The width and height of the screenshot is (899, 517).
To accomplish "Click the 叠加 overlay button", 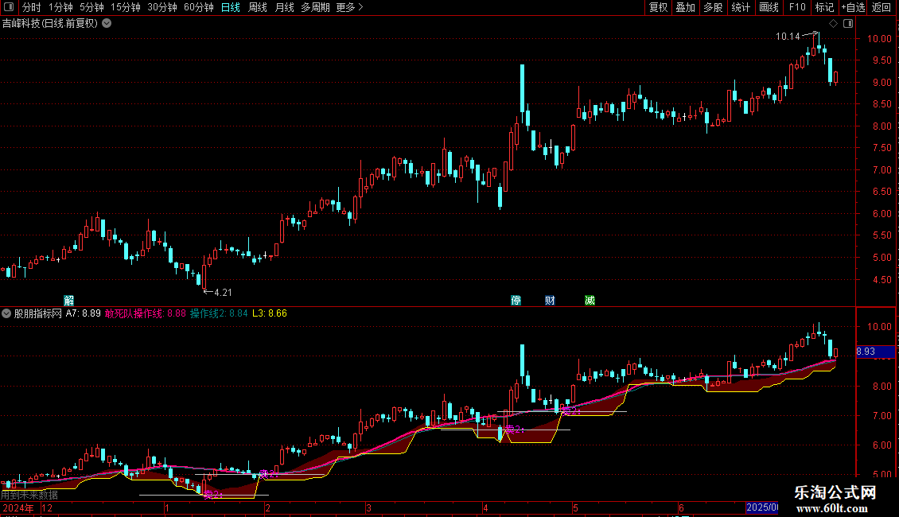I will tap(685, 7).
